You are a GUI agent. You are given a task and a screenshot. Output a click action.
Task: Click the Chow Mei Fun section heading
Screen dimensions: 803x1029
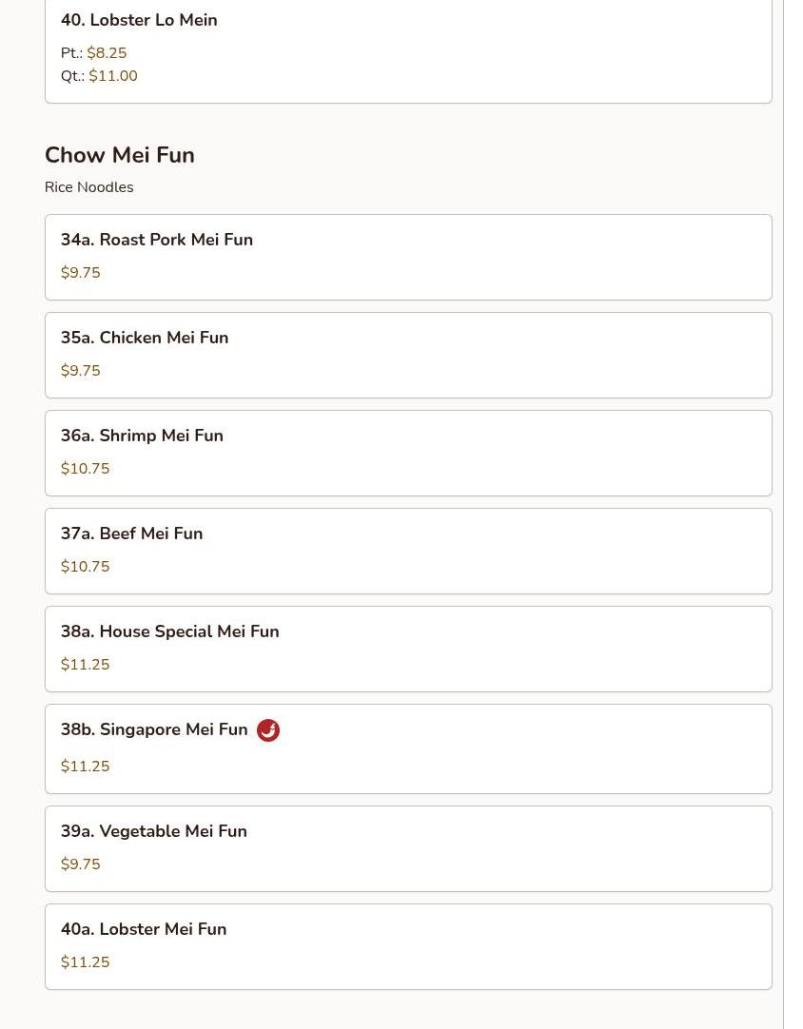(120, 155)
